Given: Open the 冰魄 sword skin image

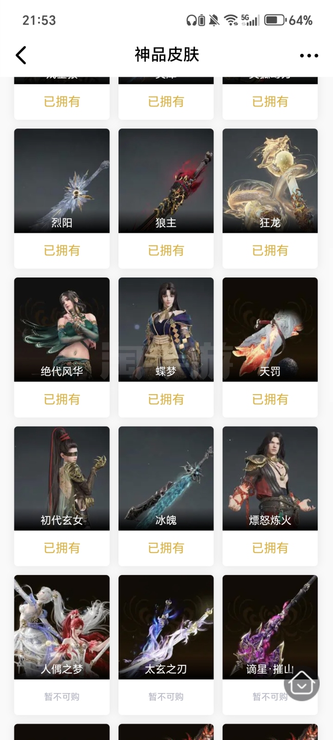Looking at the screenshot, I should (166, 478).
